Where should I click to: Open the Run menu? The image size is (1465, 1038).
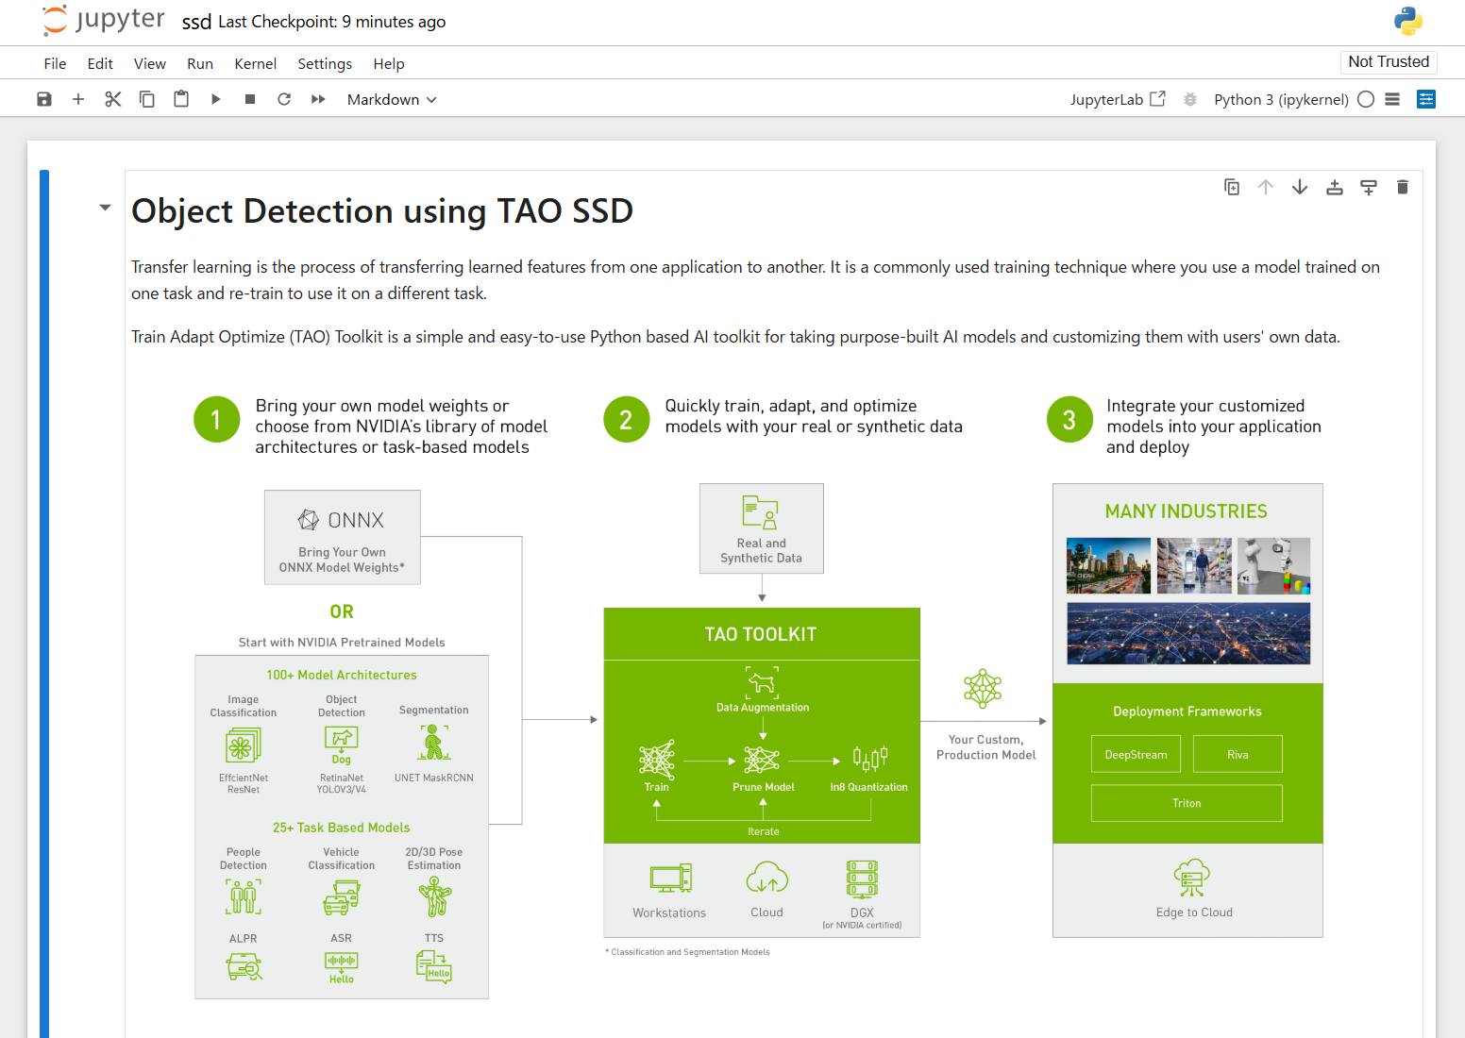pos(200,63)
